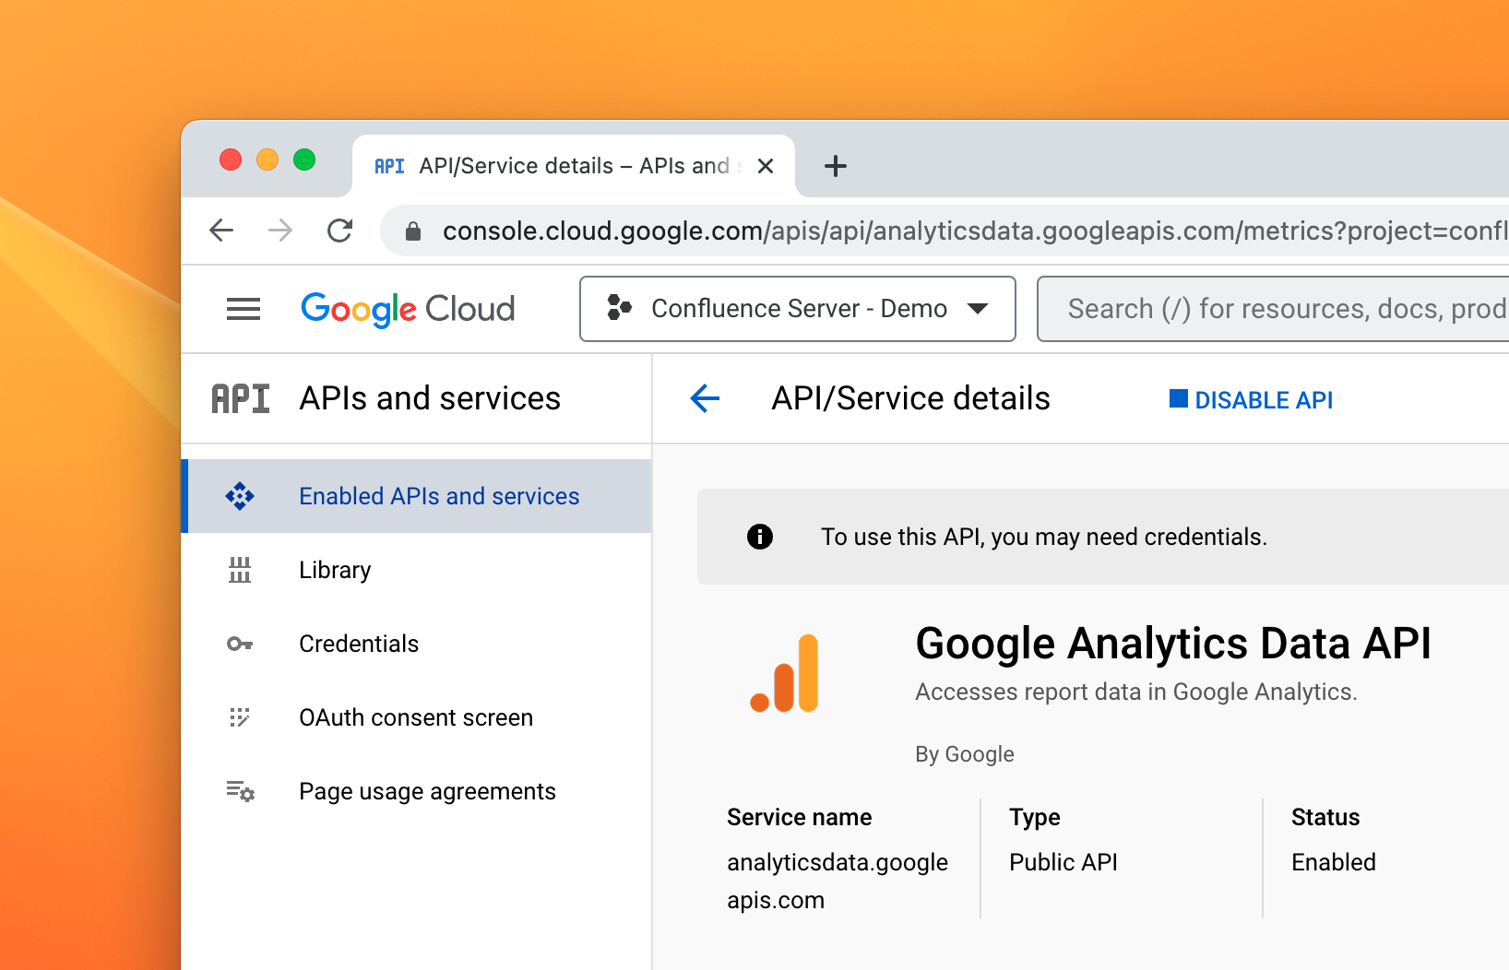1509x970 pixels.
Task: Click the lock icon in address bar
Action: [413, 231]
